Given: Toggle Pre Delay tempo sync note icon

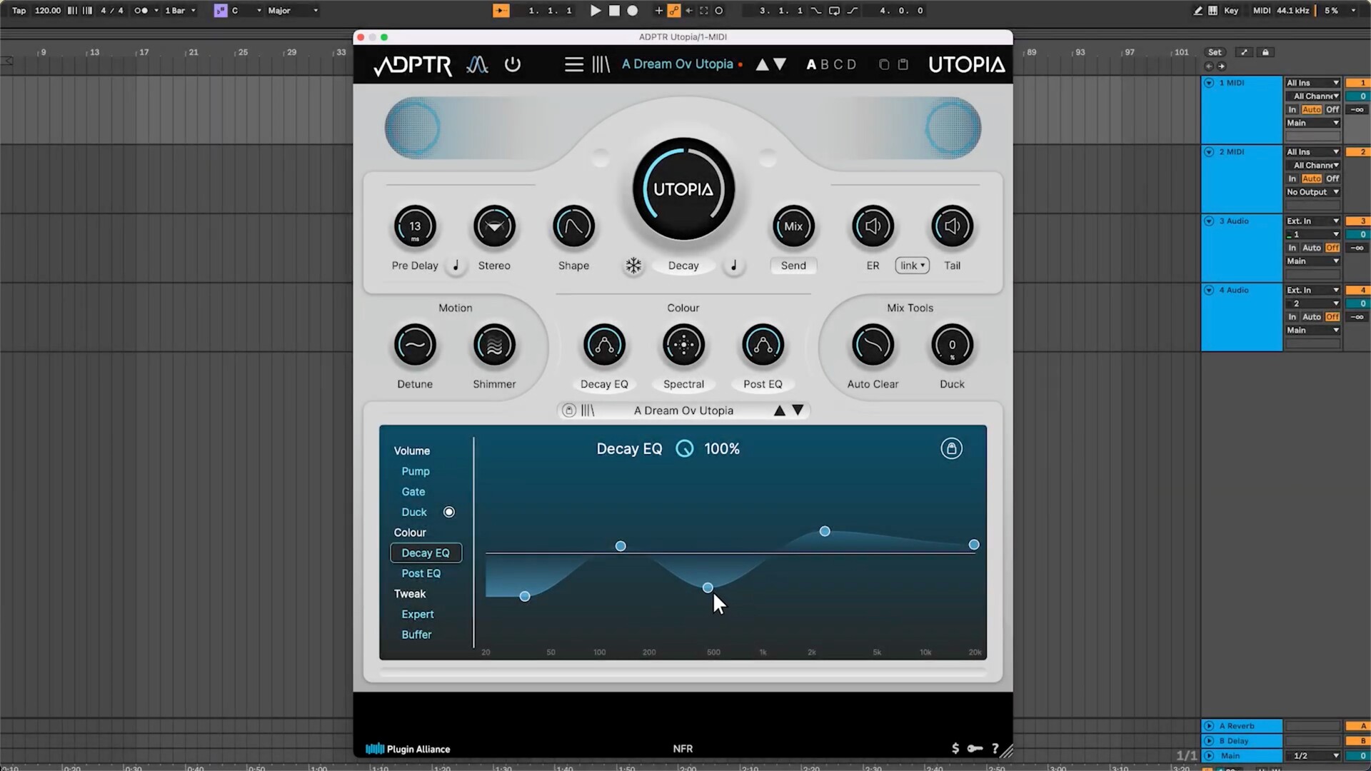Looking at the screenshot, I should [x=456, y=266].
